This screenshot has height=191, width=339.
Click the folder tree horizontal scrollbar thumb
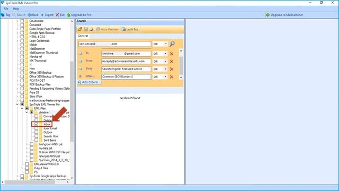tap(30, 183)
